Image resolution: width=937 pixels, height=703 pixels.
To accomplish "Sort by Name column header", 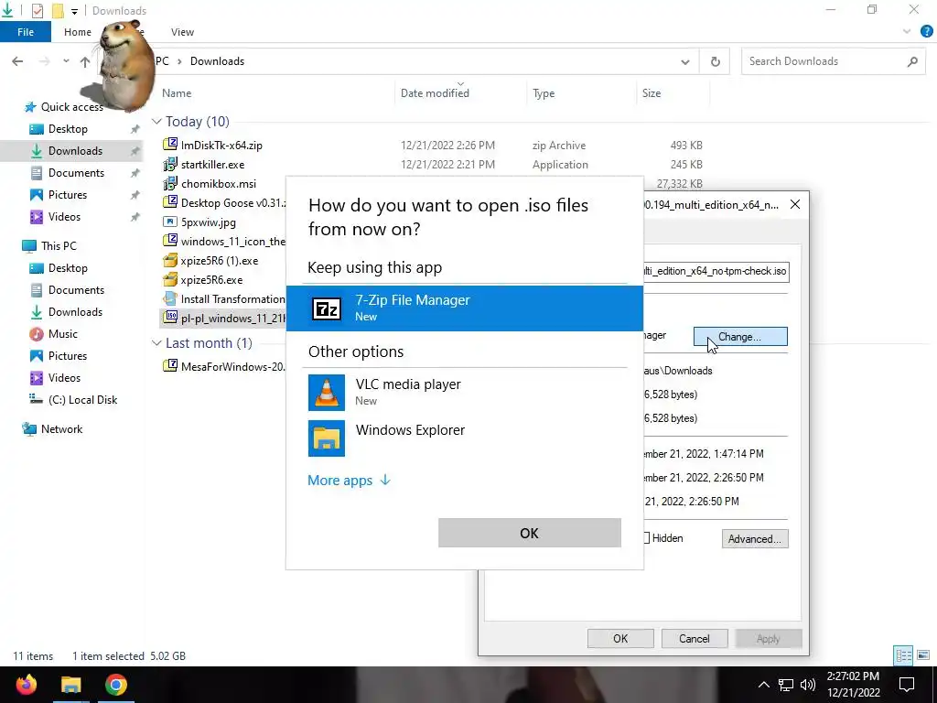I will [x=177, y=93].
